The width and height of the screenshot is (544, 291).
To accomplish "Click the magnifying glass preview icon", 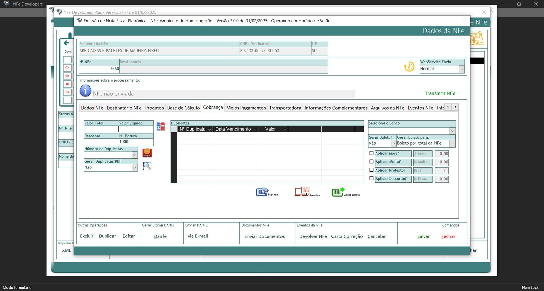I will (x=147, y=166).
